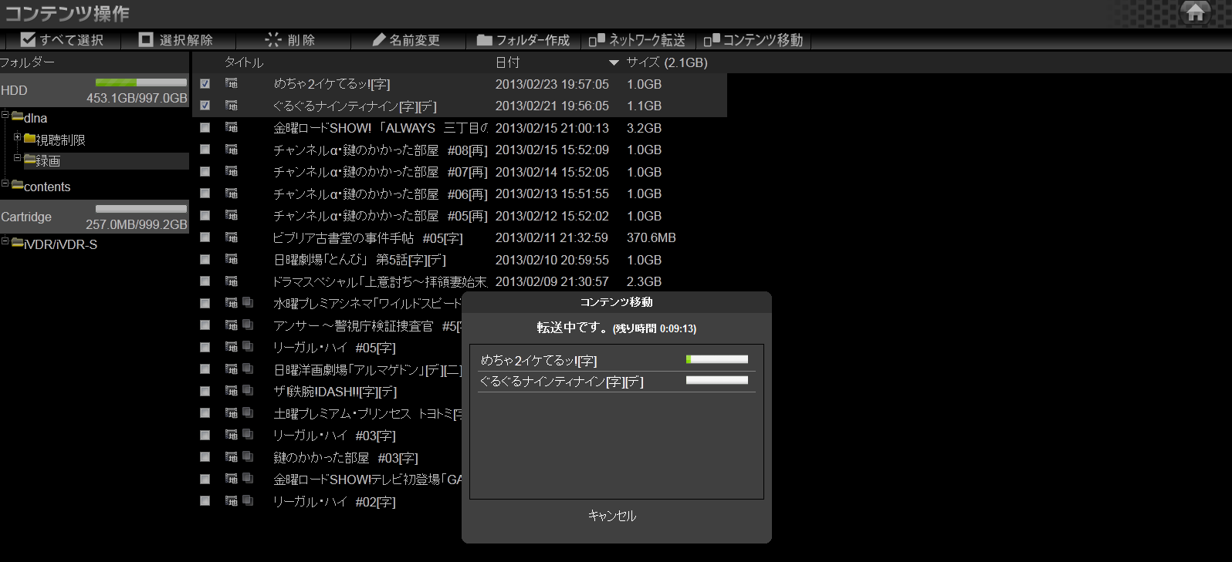Check the 鍵のかかった部屋 #06[再] checkbox
The image size is (1232, 562).
pyautogui.click(x=205, y=194)
